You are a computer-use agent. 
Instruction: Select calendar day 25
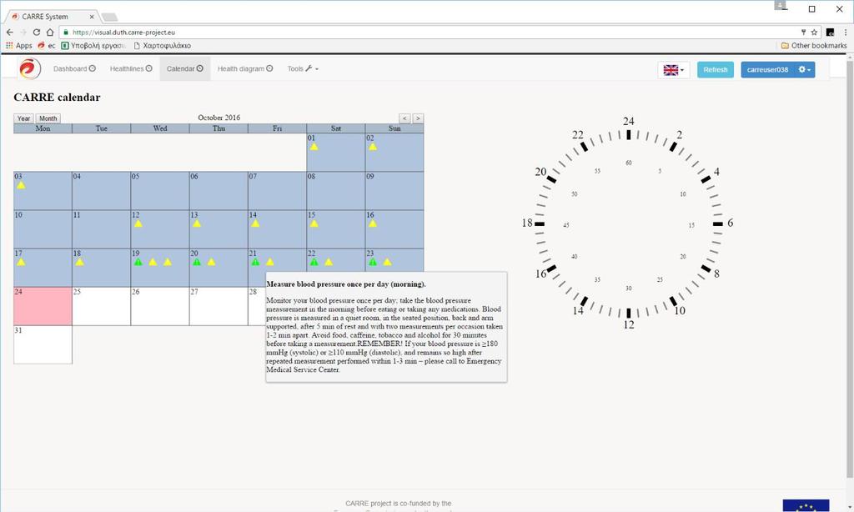tap(101, 306)
